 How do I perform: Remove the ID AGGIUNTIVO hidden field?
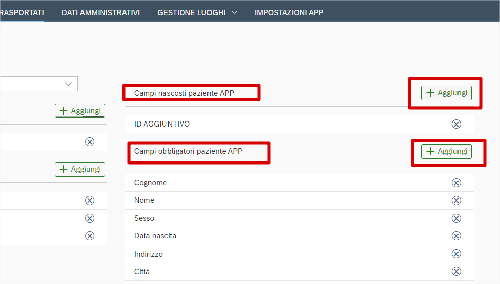click(x=456, y=124)
